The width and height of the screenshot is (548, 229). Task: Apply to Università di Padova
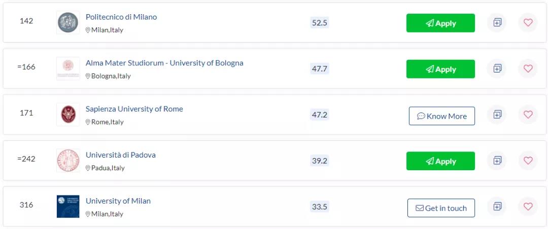440,161
